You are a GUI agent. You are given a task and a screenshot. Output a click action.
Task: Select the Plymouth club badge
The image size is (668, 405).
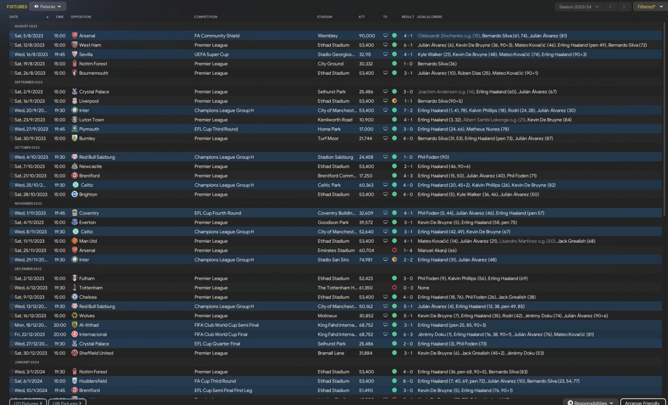(74, 129)
